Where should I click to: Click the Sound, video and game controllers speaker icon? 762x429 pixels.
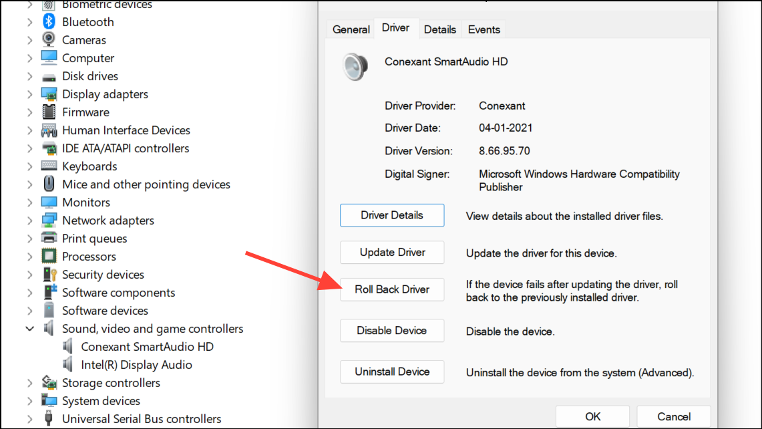coord(49,328)
